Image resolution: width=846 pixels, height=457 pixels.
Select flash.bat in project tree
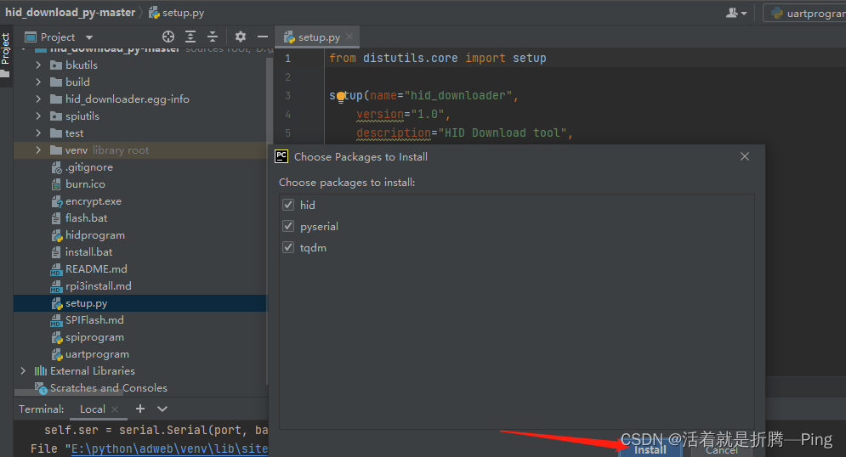click(87, 217)
